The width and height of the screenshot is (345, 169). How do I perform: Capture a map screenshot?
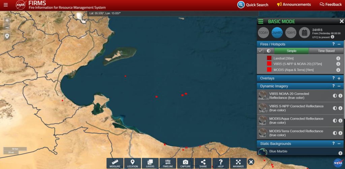point(185,163)
